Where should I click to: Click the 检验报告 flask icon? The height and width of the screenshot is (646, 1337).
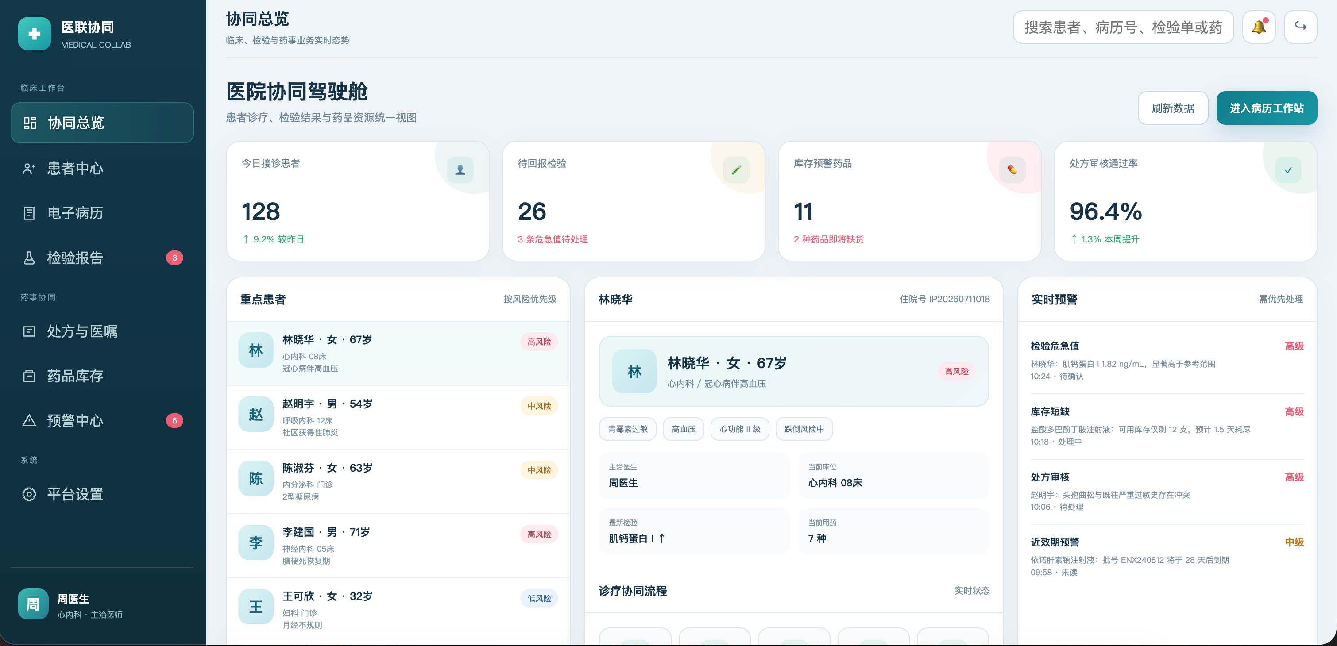(x=29, y=258)
